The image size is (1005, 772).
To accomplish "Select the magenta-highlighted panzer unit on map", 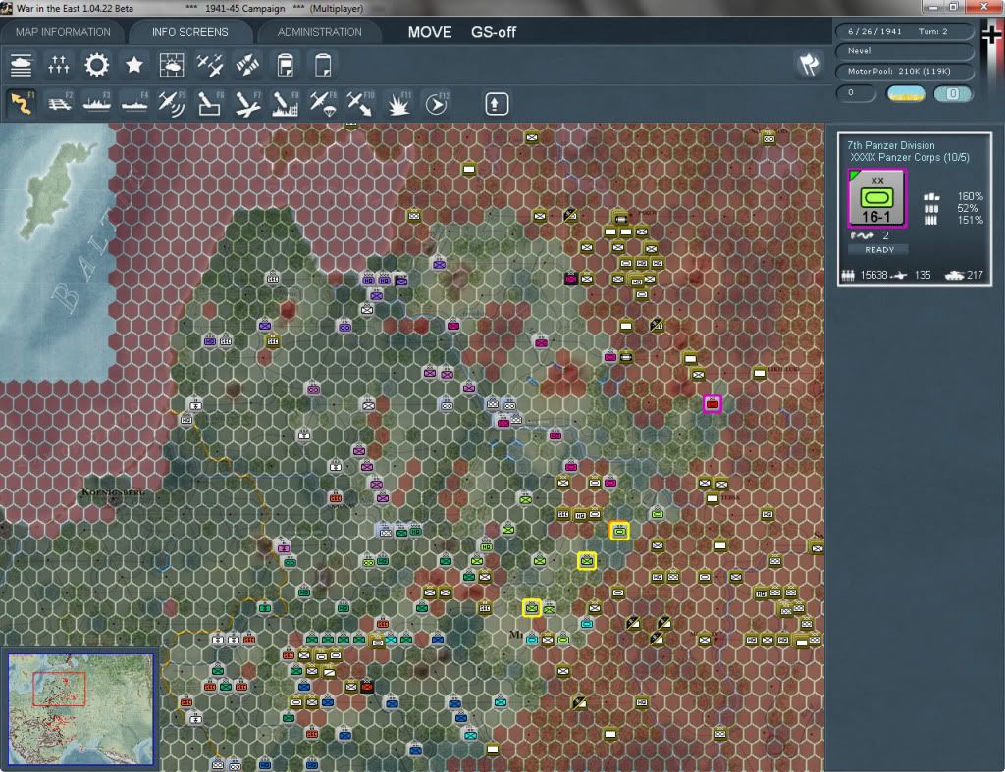I will [x=713, y=403].
